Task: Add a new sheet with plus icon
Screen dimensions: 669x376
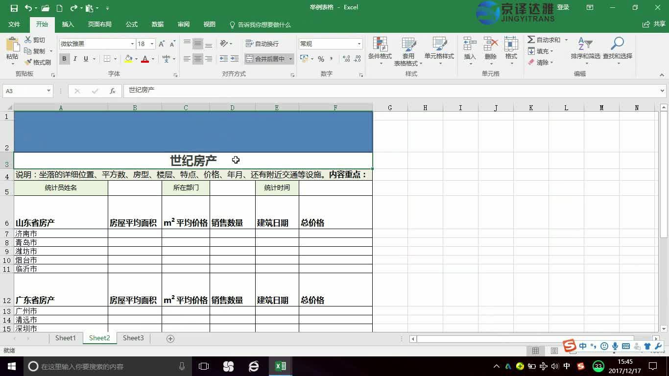Action: click(170, 339)
